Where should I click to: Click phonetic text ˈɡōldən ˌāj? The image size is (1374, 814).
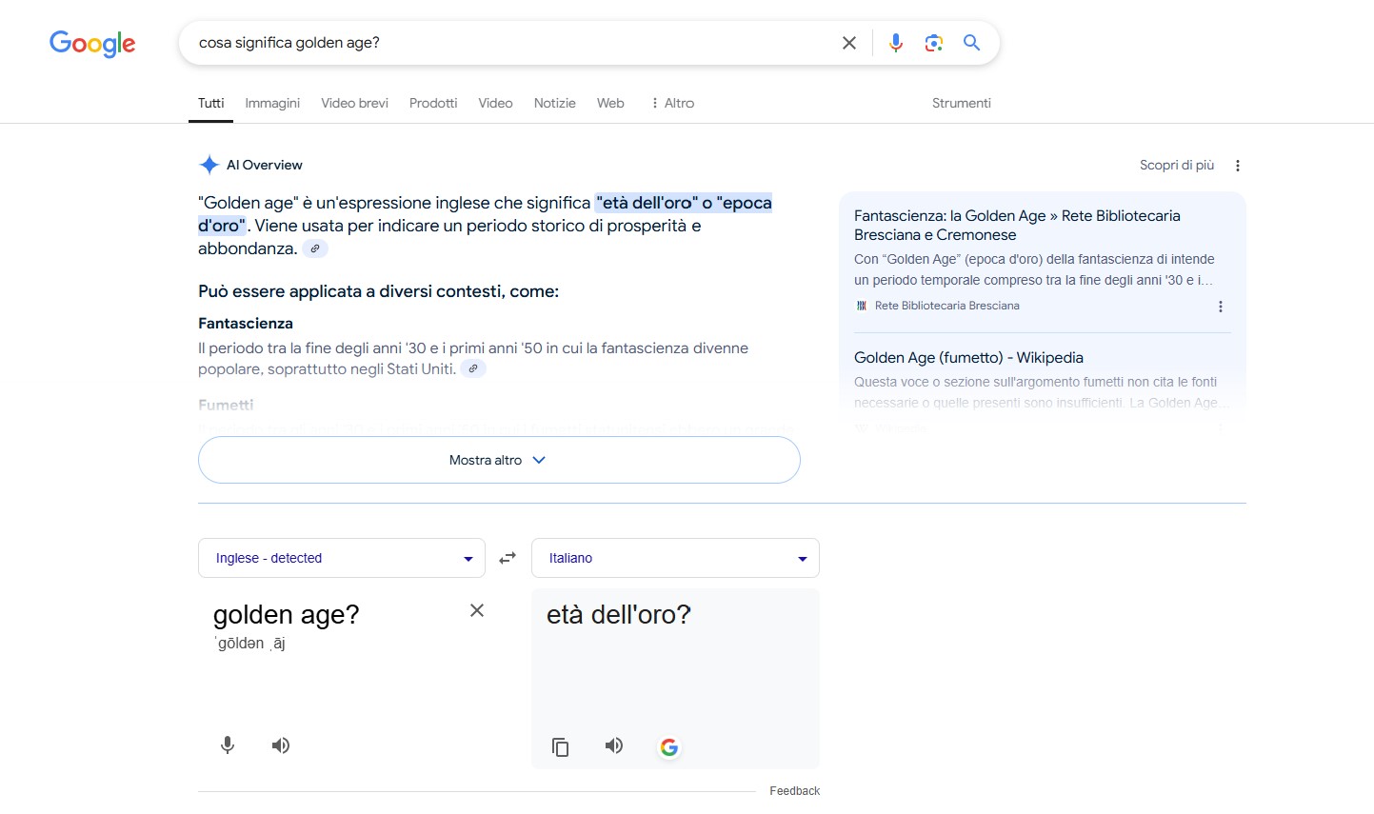(x=249, y=644)
